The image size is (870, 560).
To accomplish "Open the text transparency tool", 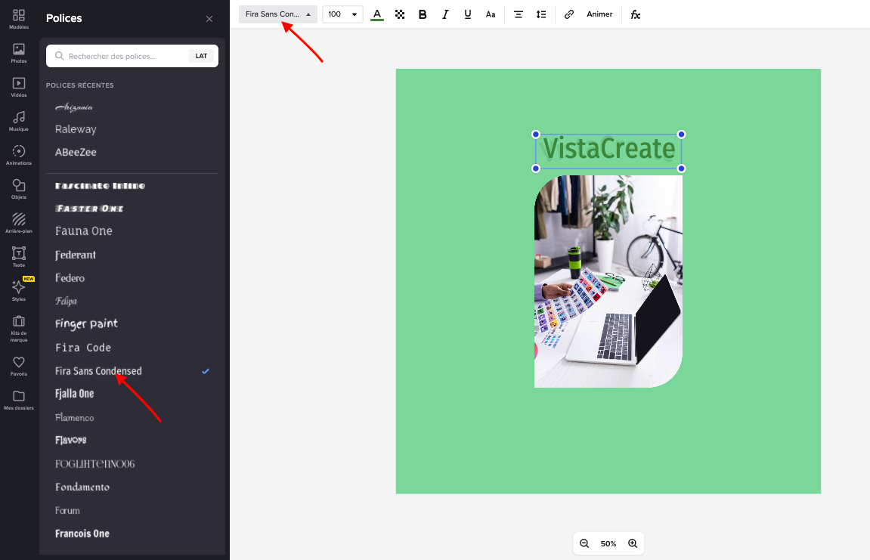I will coord(400,14).
